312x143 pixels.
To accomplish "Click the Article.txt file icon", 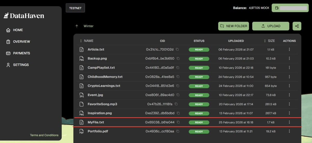I will (x=82, y=49).
